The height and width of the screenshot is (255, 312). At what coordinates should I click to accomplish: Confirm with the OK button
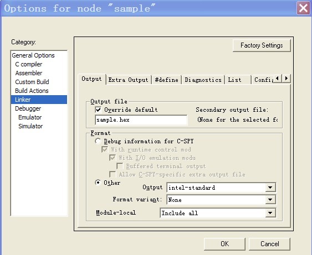[224, 244]
